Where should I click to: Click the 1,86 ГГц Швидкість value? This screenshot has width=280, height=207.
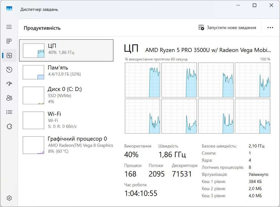pyautogui.click(x=172, y=155)
